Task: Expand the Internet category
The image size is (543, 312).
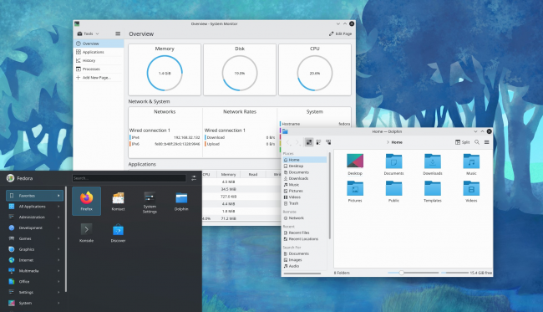Action: (x=34, y=260)
